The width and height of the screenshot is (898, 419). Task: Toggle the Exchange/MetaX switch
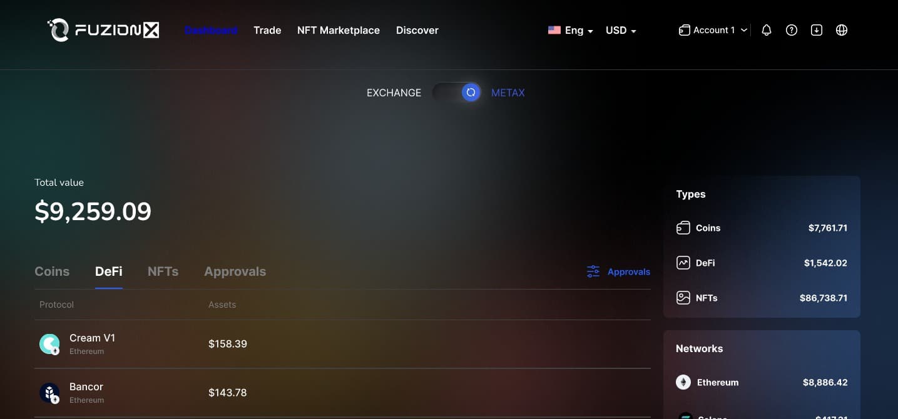(456, 93)
